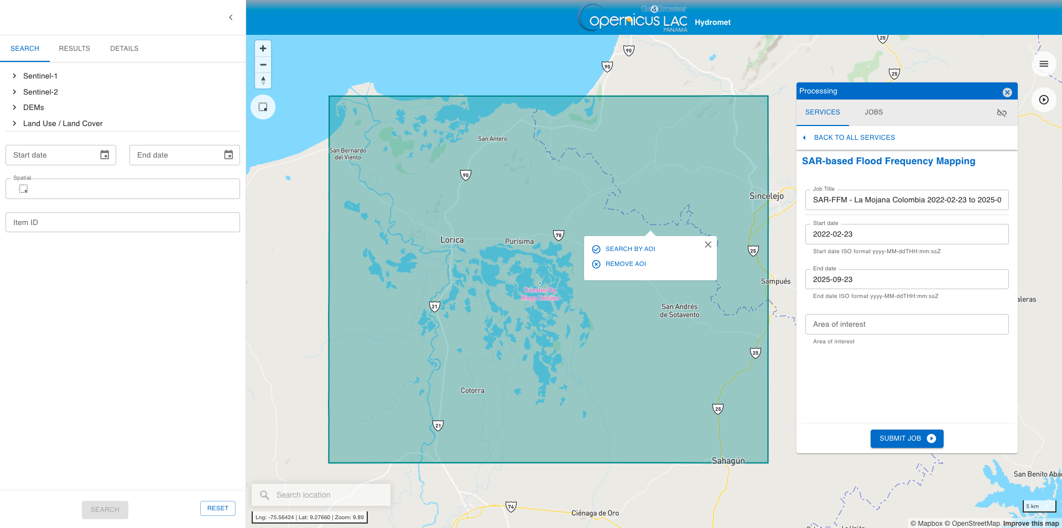
Task: Switch to the RESULTS tab
Action: click(x=74, y=49)
